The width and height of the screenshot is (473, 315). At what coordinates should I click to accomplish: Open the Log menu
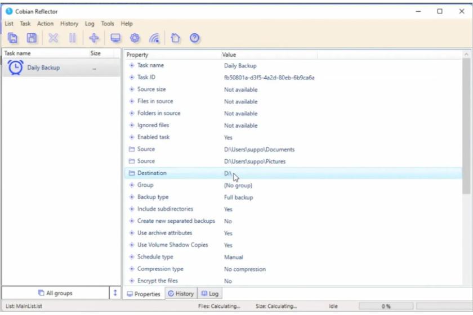click(x=90, y=24)
